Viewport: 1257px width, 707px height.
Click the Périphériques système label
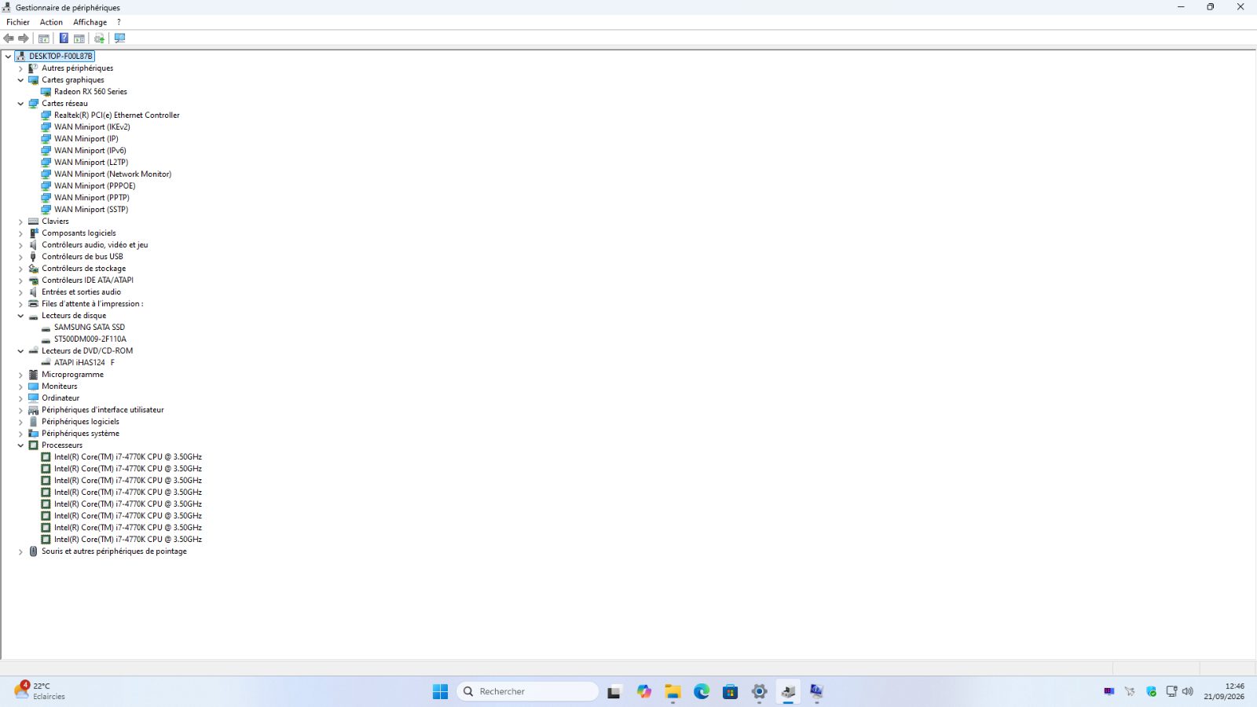click(80, 434)
